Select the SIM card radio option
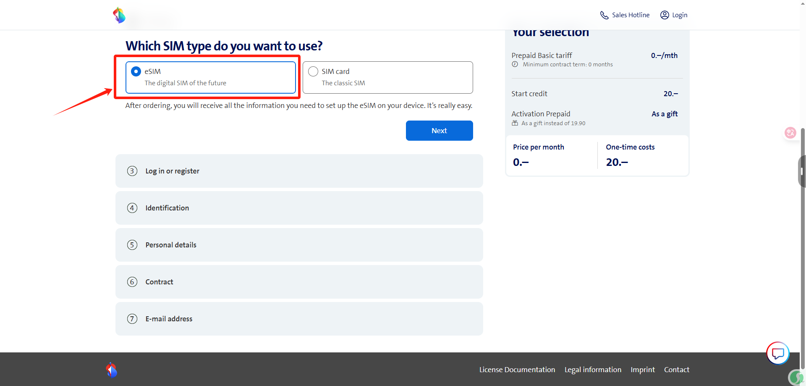 click(313, 71)
